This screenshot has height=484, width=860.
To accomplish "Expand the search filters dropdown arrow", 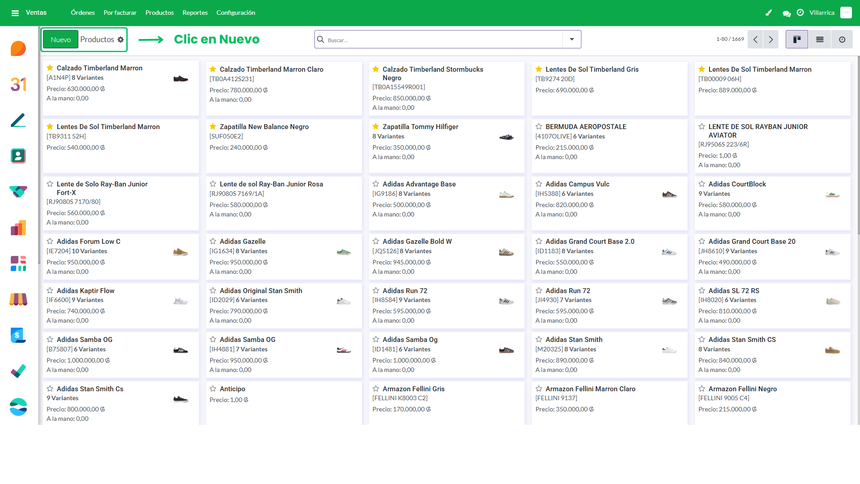I will click(571, 39).
